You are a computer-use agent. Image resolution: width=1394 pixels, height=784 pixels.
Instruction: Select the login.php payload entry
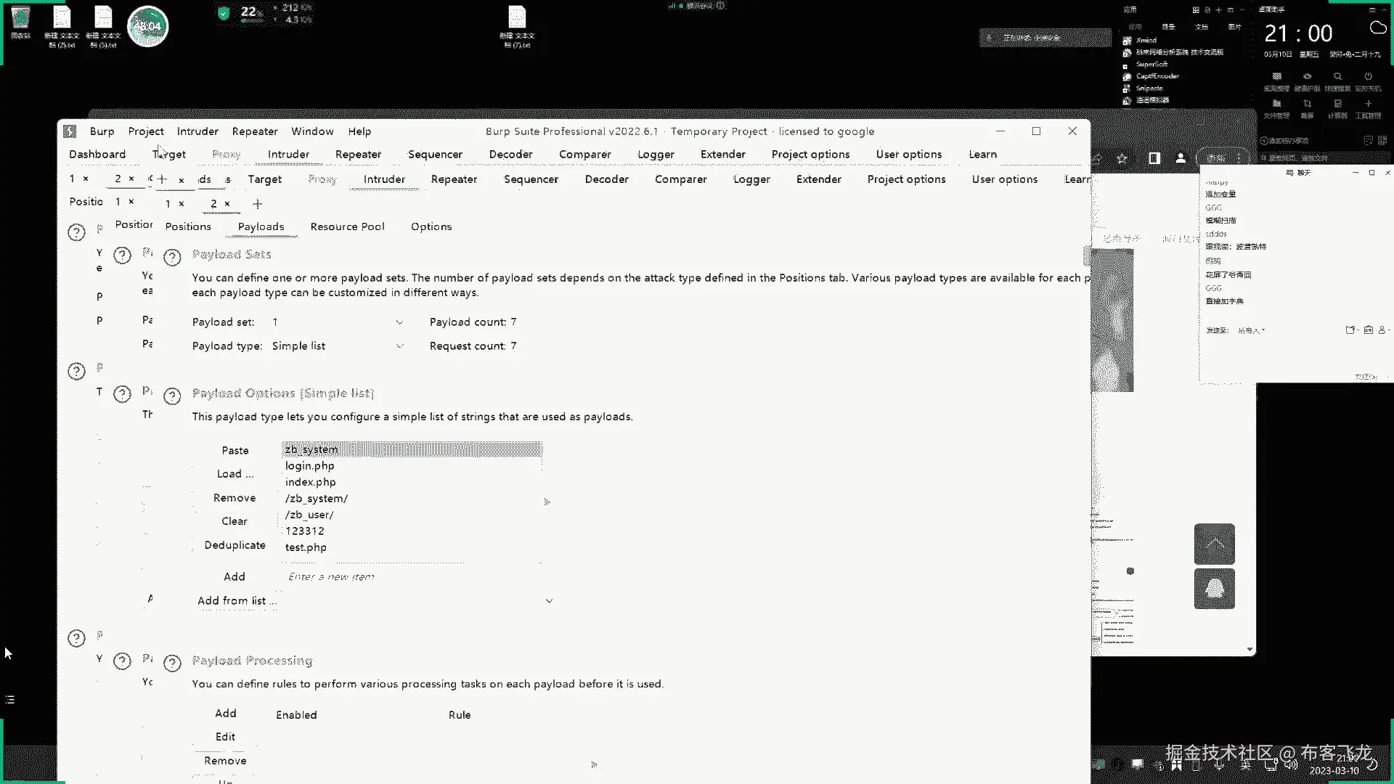coord(310,466)
